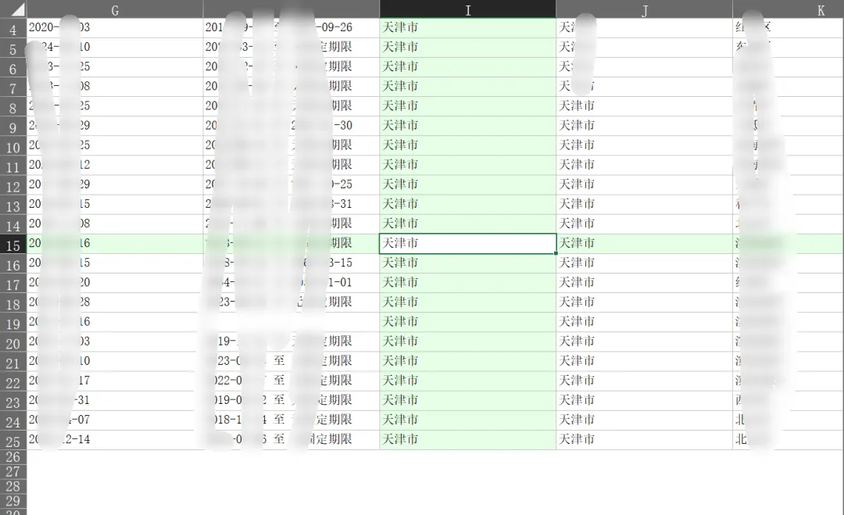Click the active cell I15 天津市
Viewport: 844px width, 515px height.
[x=468, y=243]
